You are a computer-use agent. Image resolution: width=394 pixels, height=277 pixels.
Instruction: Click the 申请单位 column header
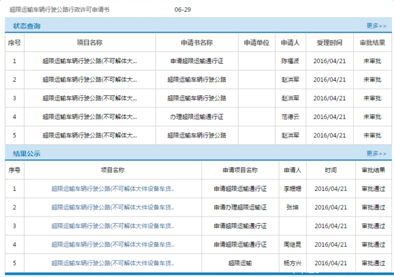click(257, 43)
